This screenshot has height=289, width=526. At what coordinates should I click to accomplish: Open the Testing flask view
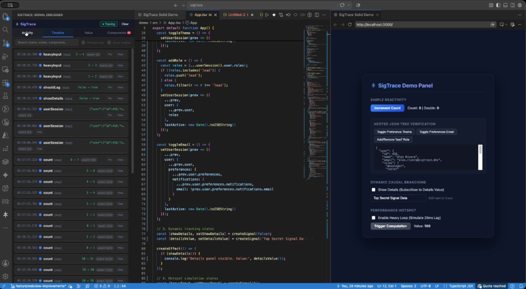5,96
